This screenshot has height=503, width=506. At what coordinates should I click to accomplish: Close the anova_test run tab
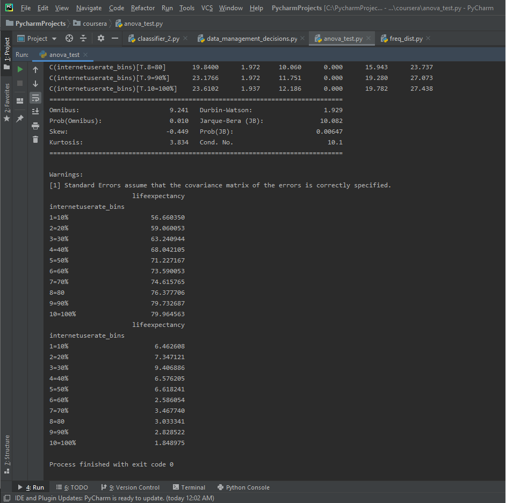[85, 55]
